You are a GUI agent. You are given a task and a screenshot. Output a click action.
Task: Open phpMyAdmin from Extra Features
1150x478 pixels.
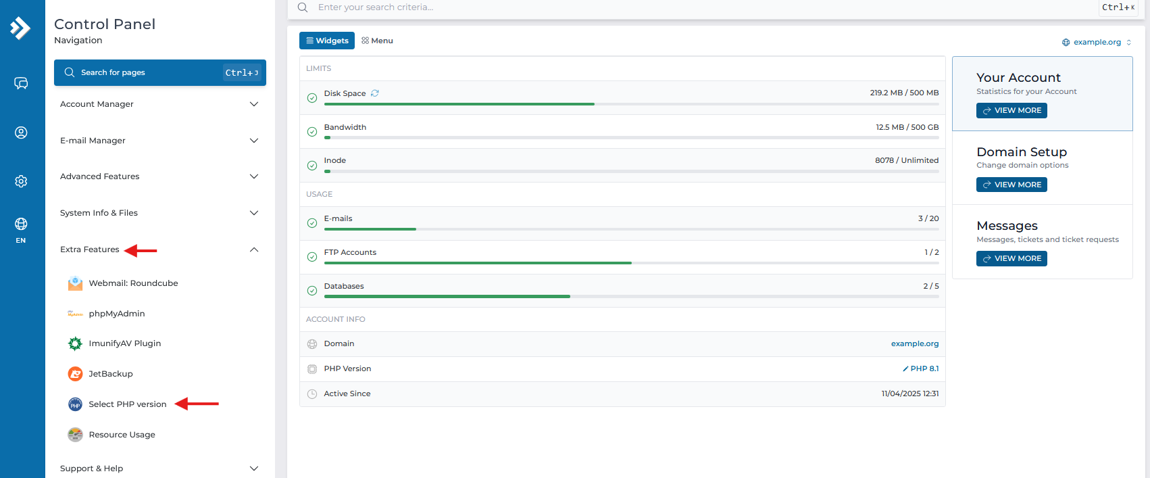click(x=75, y=314)
